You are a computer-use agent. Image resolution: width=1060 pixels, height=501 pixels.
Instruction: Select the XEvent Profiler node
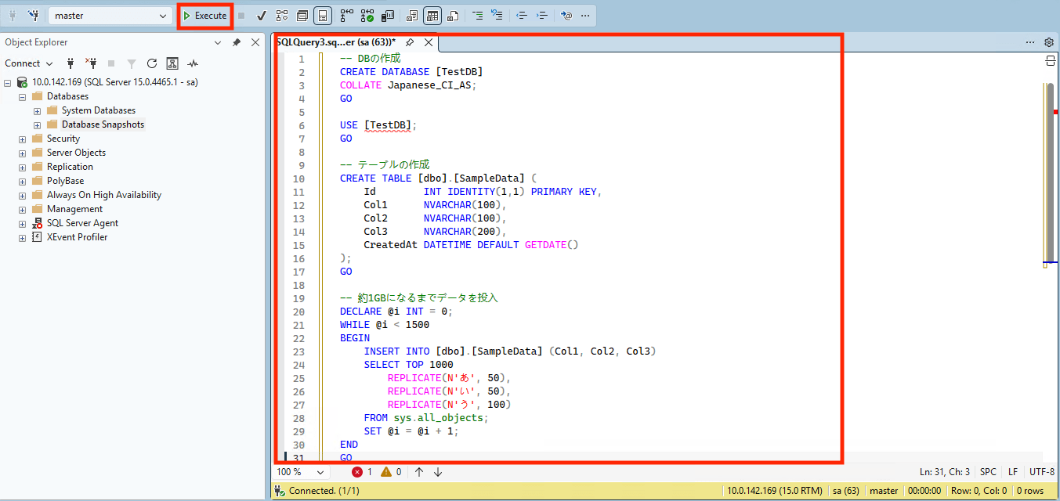click(77, 237)
